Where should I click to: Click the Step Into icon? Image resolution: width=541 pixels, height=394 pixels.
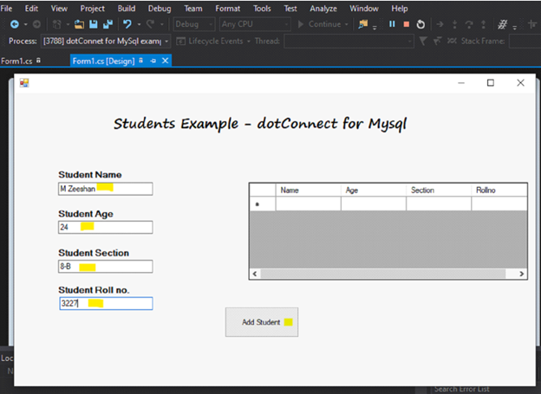(455, 24)
